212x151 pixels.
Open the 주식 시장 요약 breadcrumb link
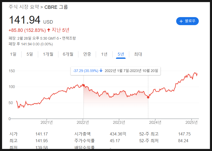pyautogui.click(x=24, y=7)
